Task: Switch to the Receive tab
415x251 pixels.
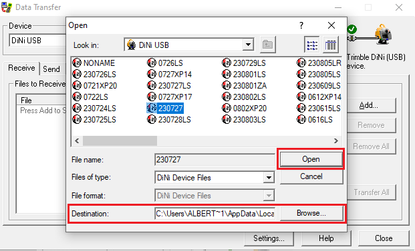Action: pyautogui.click(x=21, y=68)
